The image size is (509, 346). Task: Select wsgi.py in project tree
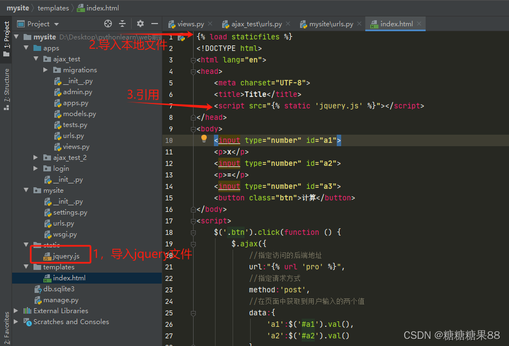[x=61, y=234]
